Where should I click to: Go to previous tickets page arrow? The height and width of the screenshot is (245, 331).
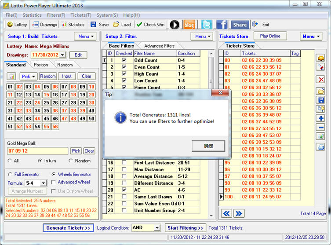226,213
